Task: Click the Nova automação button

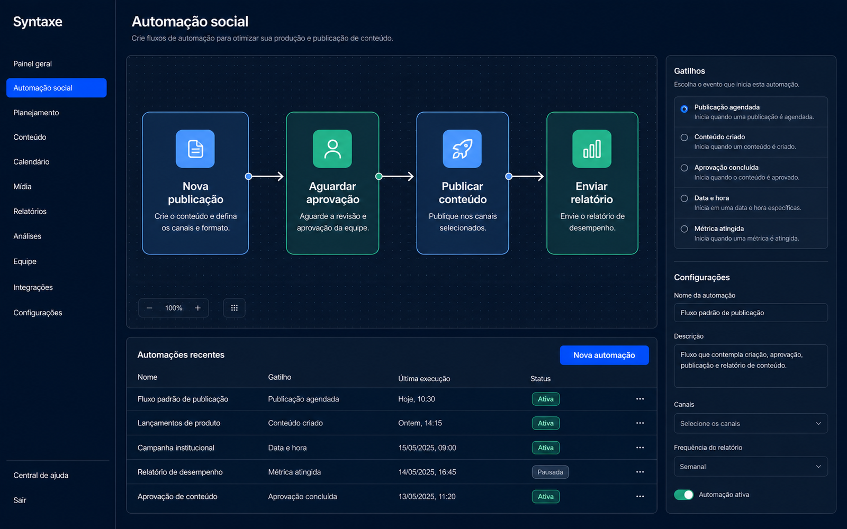Action: (604, 355)
